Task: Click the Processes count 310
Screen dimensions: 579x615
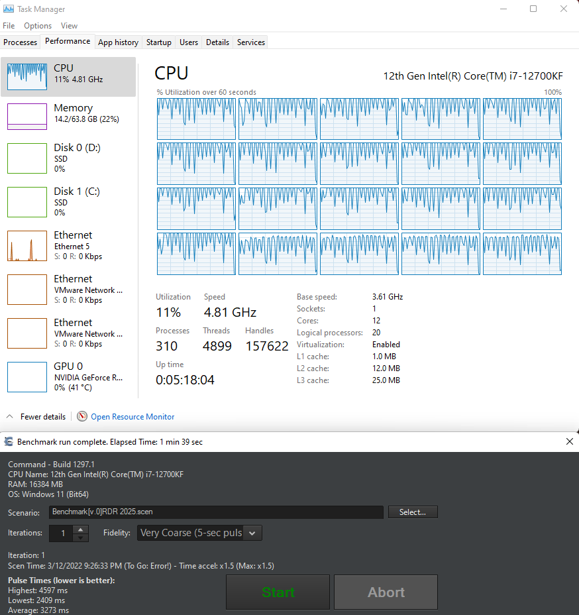Action: tap(166, 346)
